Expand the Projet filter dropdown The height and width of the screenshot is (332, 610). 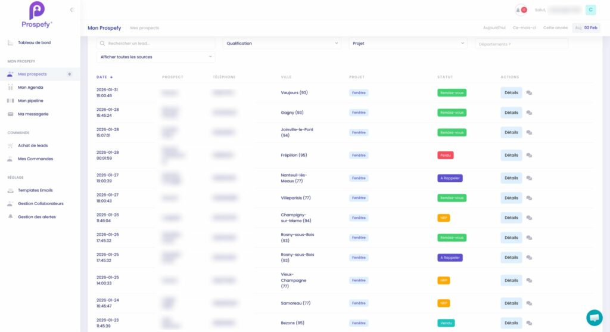pyautogui.click(x=407, y=44)
